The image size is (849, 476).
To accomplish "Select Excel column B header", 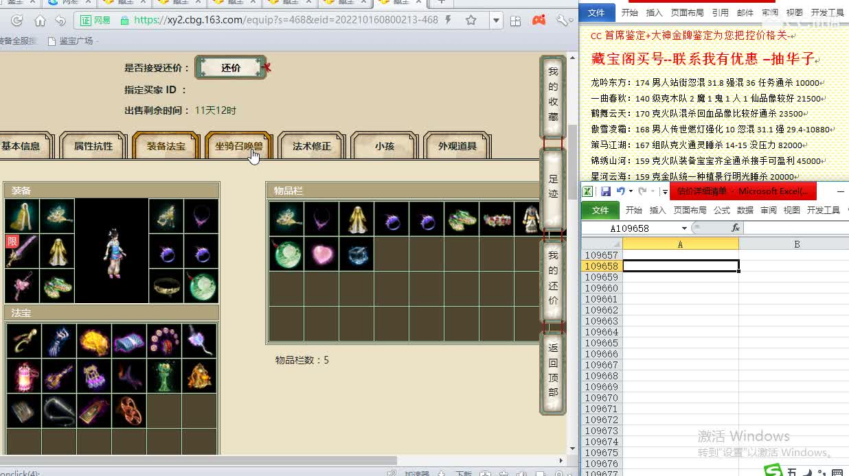I will coord(797,244).
